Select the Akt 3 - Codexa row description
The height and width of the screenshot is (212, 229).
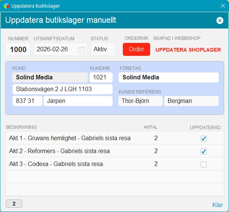click(x=56, y=164)
